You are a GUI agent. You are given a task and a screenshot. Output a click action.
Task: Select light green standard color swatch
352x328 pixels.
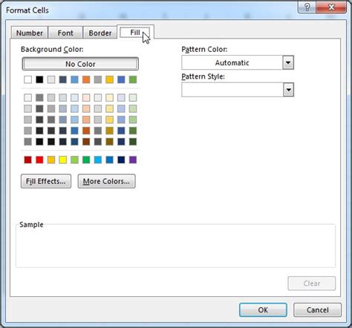coord(74,160)
